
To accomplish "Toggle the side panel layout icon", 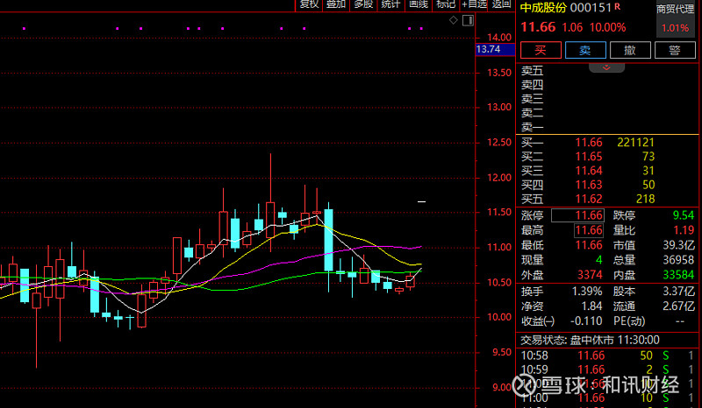I will click(468, 20).
